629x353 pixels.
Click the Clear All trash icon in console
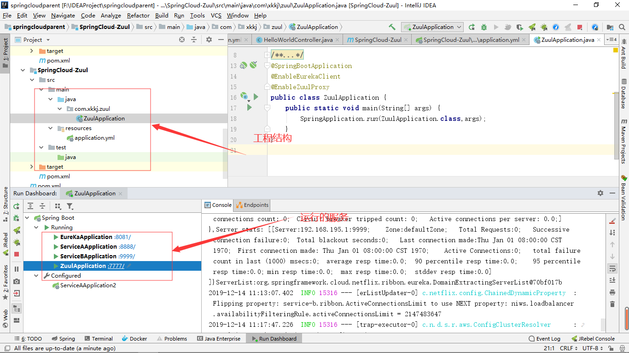(x=612, y=304)
